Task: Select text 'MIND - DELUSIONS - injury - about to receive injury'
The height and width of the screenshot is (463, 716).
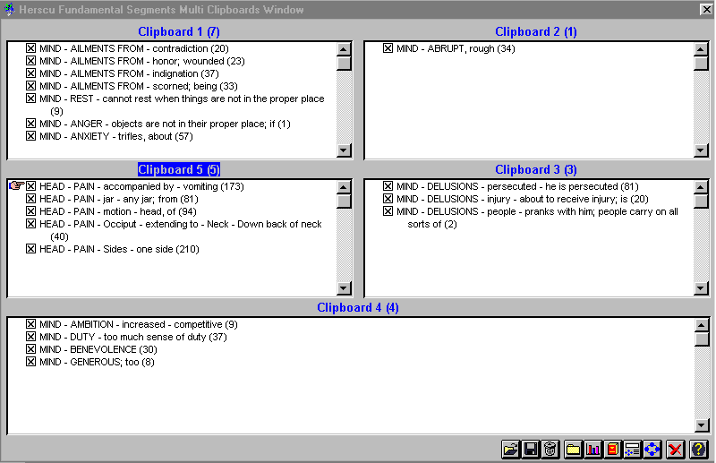Action: click(x=507, y=199)
